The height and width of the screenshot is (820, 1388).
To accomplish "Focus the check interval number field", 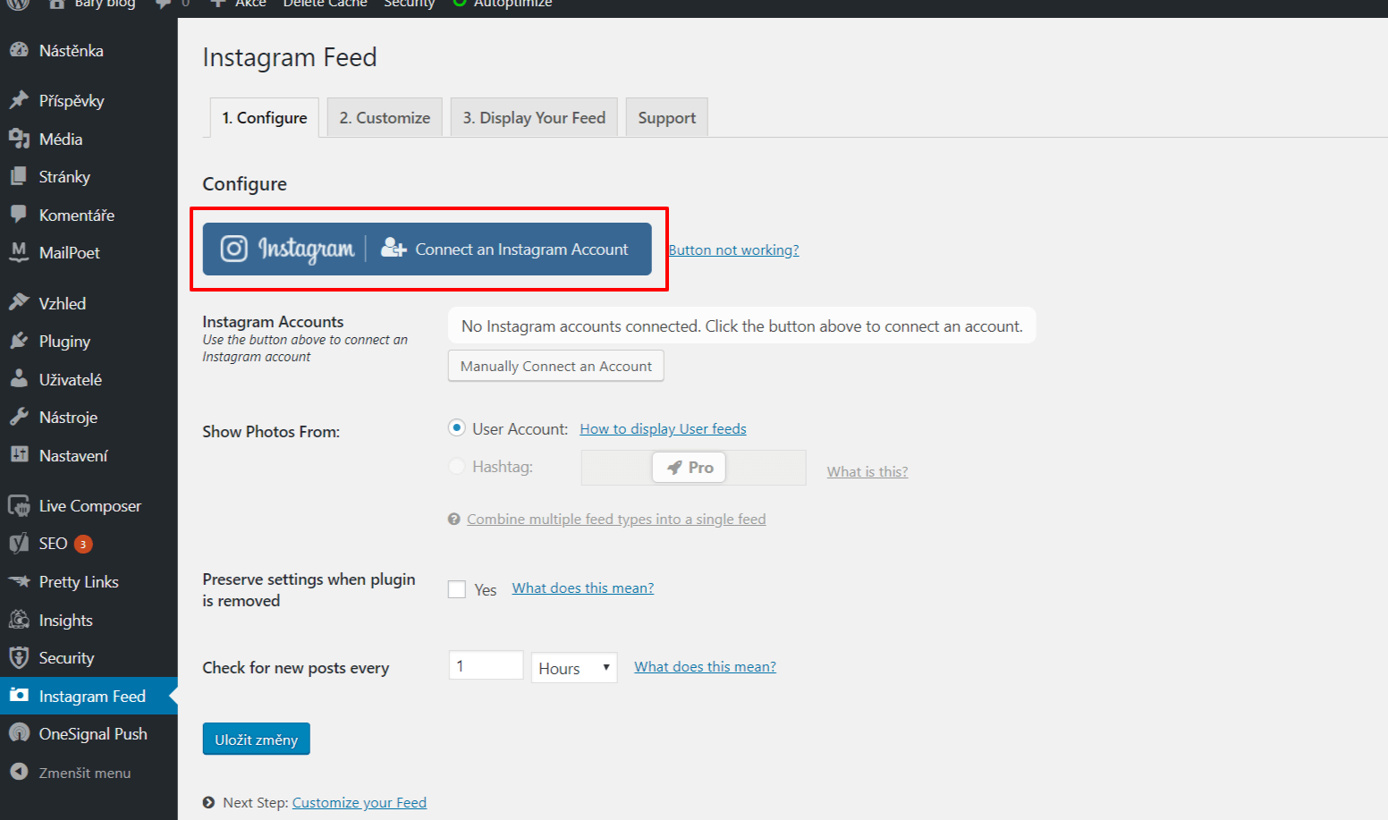I will pyautogui.click(x=486, y=665).
